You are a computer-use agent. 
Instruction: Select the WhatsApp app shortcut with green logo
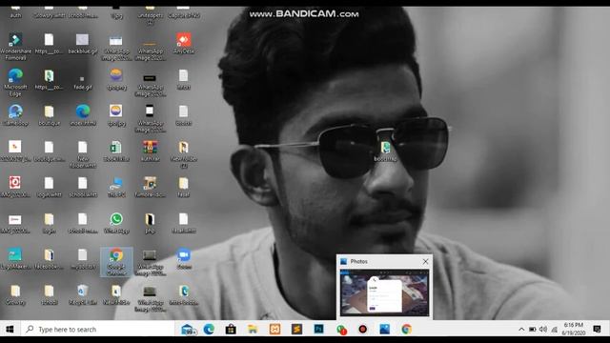[116, 223]
